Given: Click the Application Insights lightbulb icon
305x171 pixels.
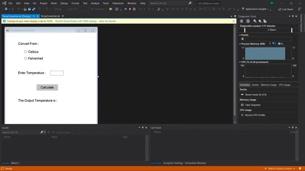Looking at the screenshot, I should [x=243, y=9].
